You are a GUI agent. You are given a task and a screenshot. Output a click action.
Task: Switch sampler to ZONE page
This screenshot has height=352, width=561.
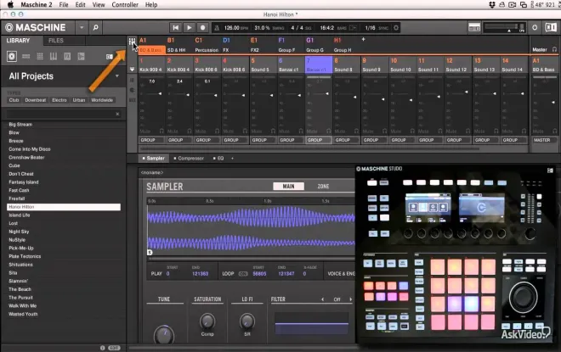[323, 186]
